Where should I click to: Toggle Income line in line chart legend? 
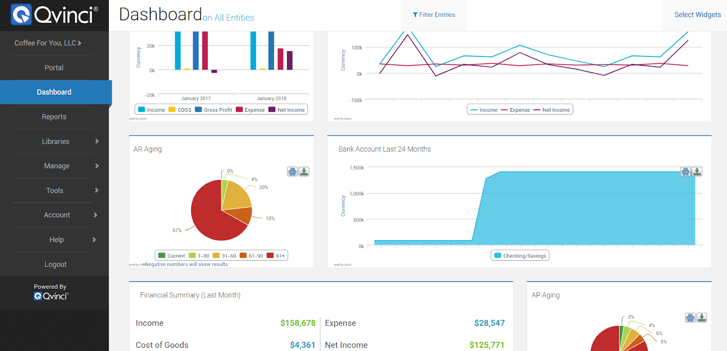point(484,110)
